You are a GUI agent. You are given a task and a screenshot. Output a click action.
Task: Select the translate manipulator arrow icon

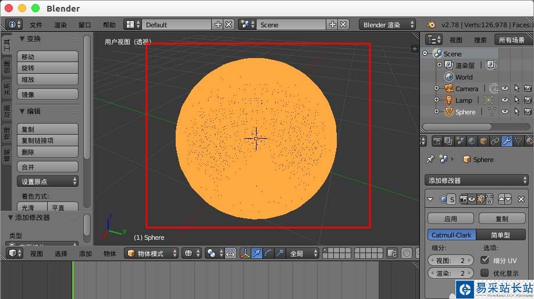pos(257,253)
